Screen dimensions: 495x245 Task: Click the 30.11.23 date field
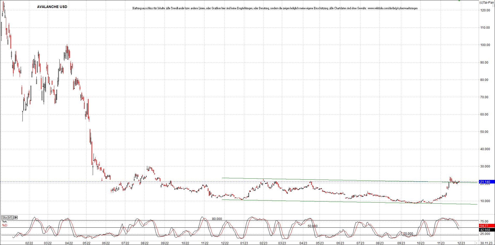[486, 243]
